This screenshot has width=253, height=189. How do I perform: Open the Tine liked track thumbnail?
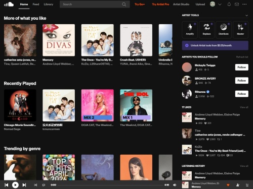187,134
